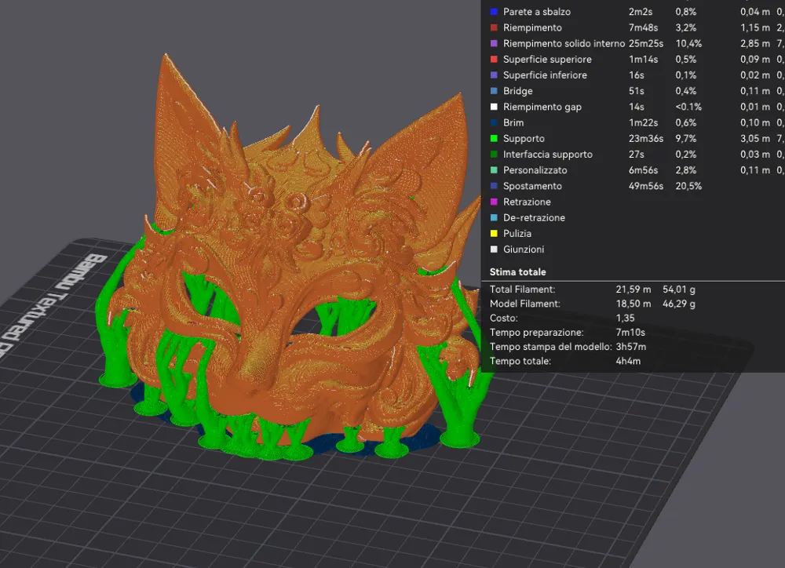Click the Retrazione magenta legend icon

tap(494, 202)
